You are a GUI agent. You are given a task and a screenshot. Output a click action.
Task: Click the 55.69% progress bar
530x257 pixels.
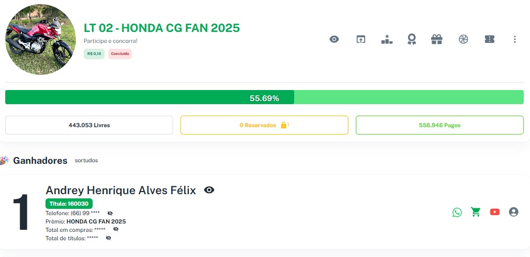[264, 97]
